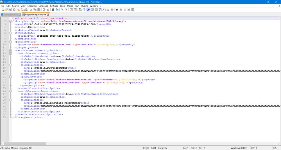Open the Macro menu
281x150 pixels.
pos(70,6)
